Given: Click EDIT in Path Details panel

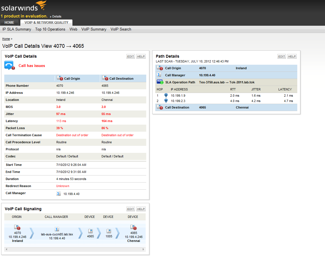Looking at the screenshot, I should coord(282,56).
